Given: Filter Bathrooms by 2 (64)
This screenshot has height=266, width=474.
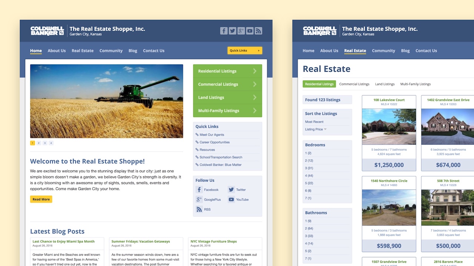Looking at the screenshot, I should coord(309,228).
